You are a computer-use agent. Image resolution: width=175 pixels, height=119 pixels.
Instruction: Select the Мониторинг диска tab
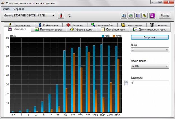pyautogui.click(x=49, y=29)
